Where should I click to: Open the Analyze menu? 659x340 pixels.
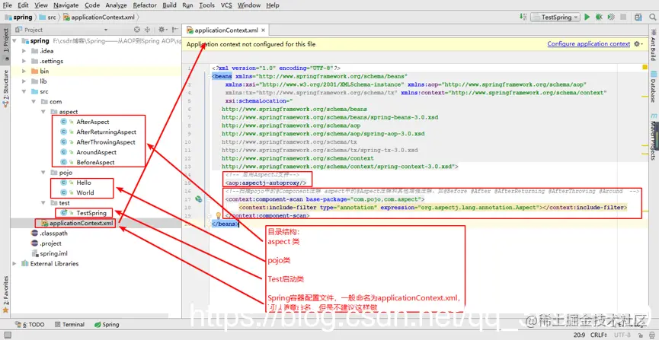pyautogui.click(x=117, y=5)
